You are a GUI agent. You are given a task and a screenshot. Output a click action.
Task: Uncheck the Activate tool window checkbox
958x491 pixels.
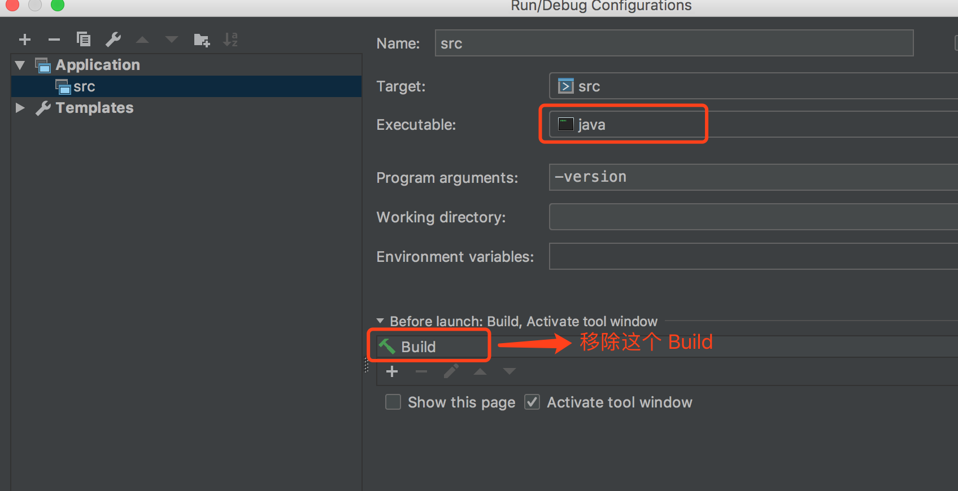pos(532,402)
